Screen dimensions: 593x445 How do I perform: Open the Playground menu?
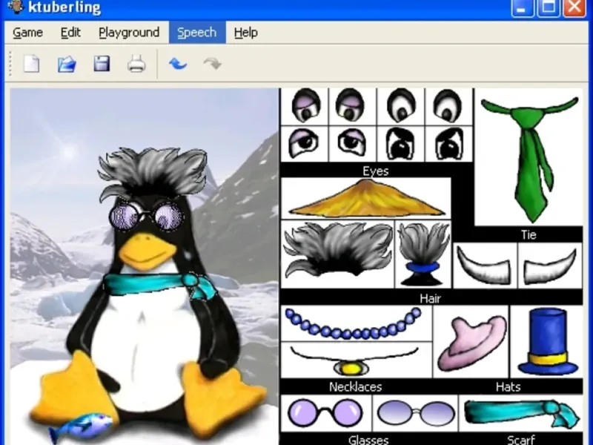coord(128,33)
